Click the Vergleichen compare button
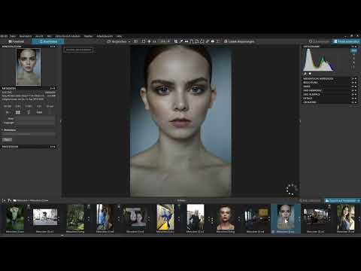The image size is (361, 271). coord(117,41)
